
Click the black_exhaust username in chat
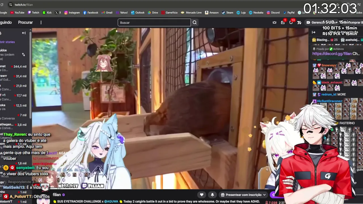332,82
